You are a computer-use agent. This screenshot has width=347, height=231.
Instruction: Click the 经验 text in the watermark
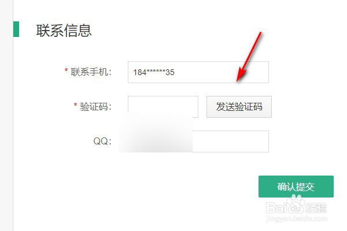point(316,208)
